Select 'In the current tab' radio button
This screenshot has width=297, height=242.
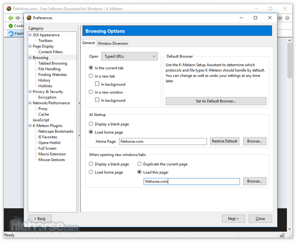91,68
